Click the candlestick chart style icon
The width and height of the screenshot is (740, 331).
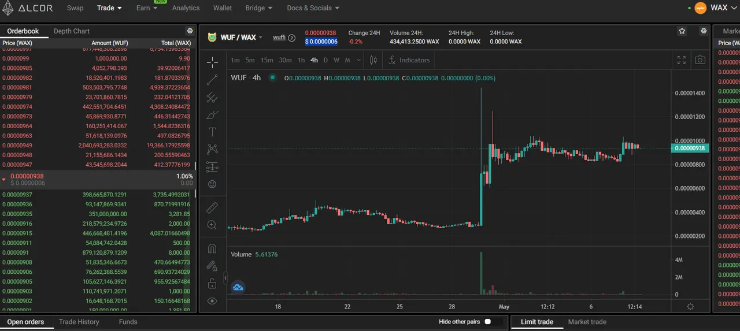coord(373,60)
